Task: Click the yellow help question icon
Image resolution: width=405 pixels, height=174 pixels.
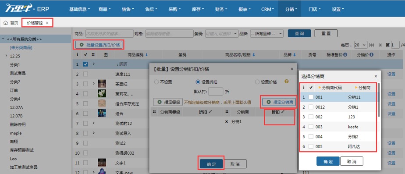Action: (287, 82)
